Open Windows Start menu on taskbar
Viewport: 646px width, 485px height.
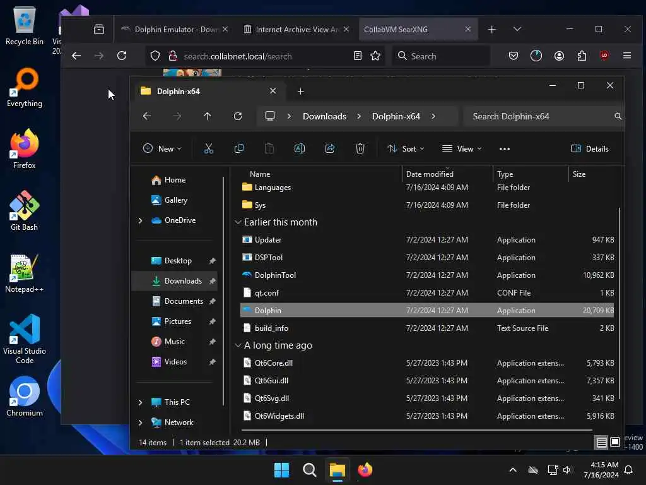282,470
